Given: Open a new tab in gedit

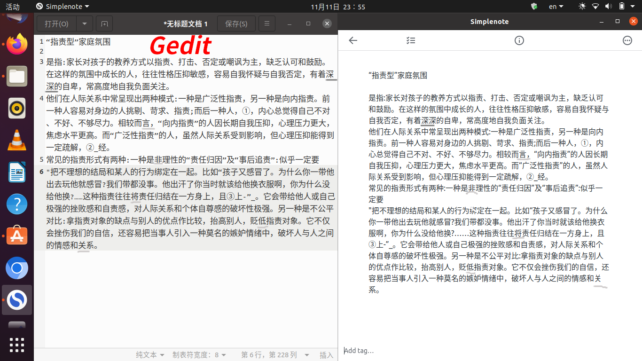Looking at the screenshot, I should click(103, 24).
